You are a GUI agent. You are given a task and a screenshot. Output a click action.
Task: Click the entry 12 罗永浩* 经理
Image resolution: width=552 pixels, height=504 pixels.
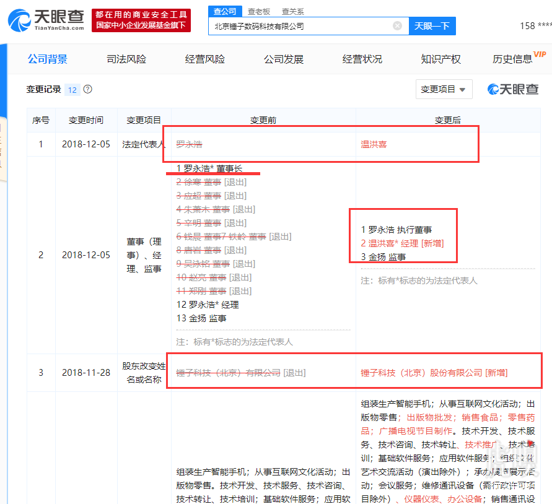tap(208, 305)
